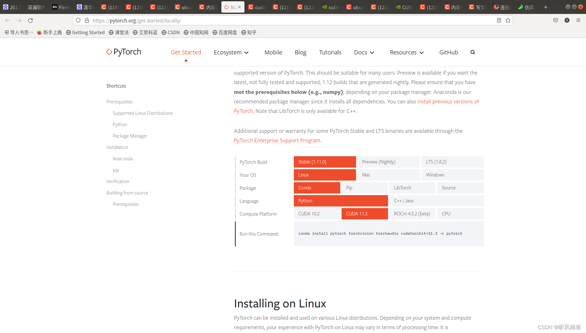Jump to pip installation shortcut
Viewport: 586px width, 333px height.
pos(116,170)
